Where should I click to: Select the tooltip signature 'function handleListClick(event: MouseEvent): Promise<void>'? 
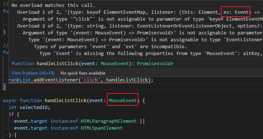click(x=92, y=64)
